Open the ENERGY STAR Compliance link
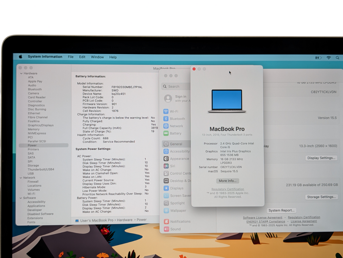The image size is (343, 258). point(266,222)
